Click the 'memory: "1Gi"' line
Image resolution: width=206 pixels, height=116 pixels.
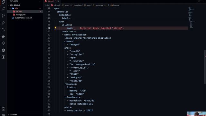[x=78, y=91]
